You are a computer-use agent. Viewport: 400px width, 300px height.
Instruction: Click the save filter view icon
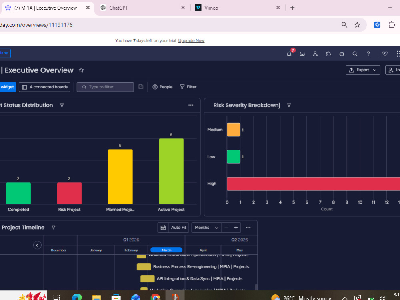point(141,87)
